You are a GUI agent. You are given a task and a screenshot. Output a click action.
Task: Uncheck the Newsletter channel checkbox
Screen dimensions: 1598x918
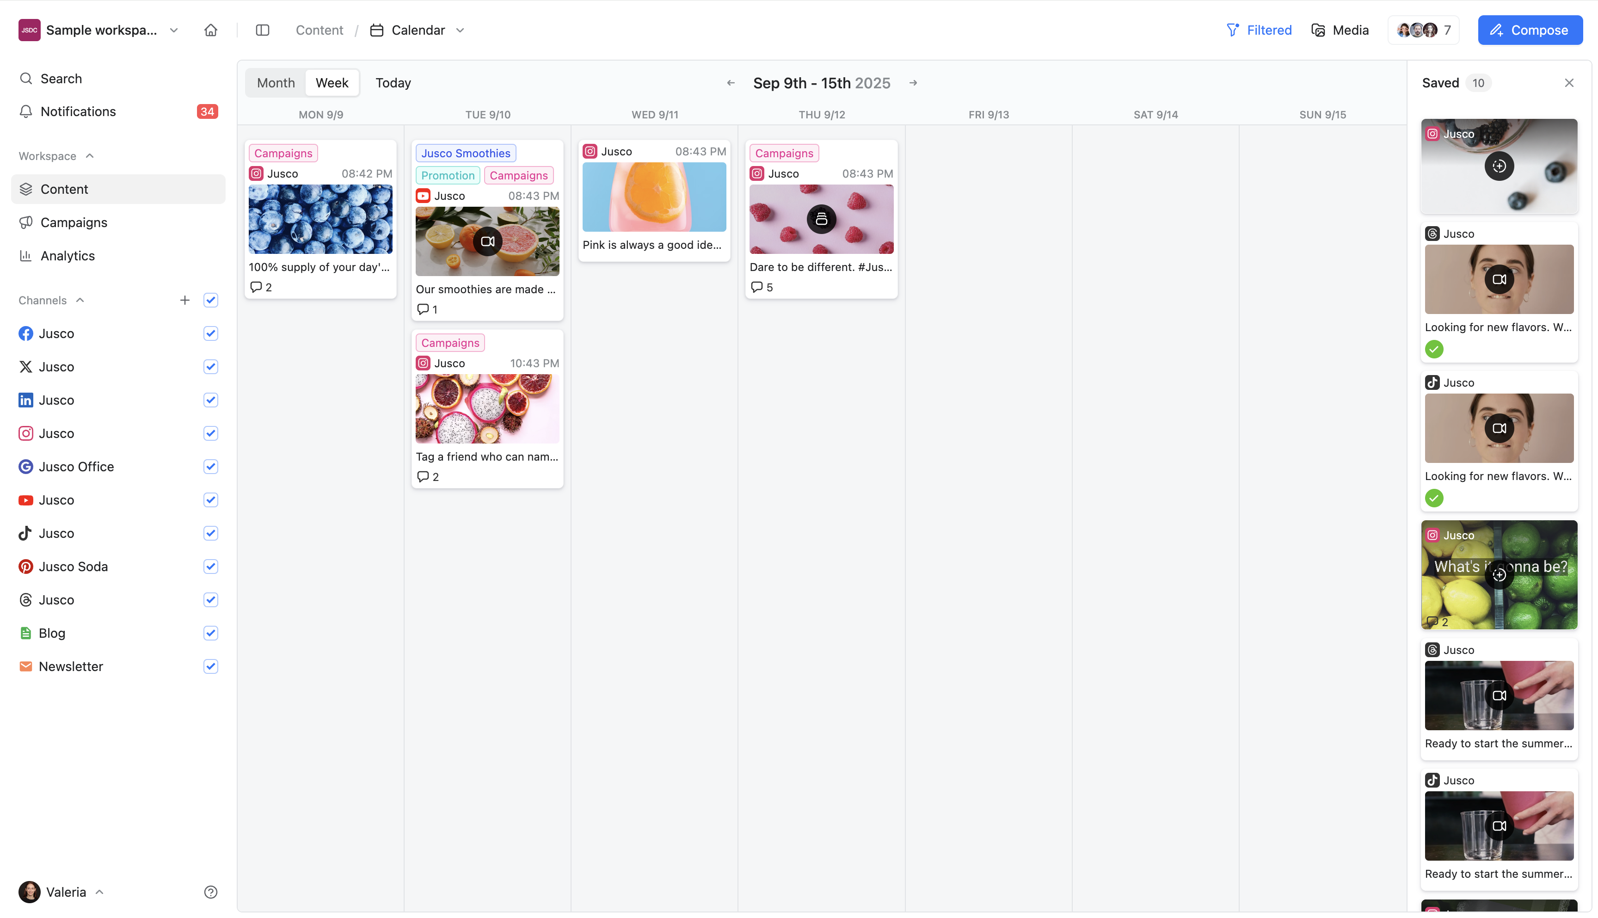[210, 666]
